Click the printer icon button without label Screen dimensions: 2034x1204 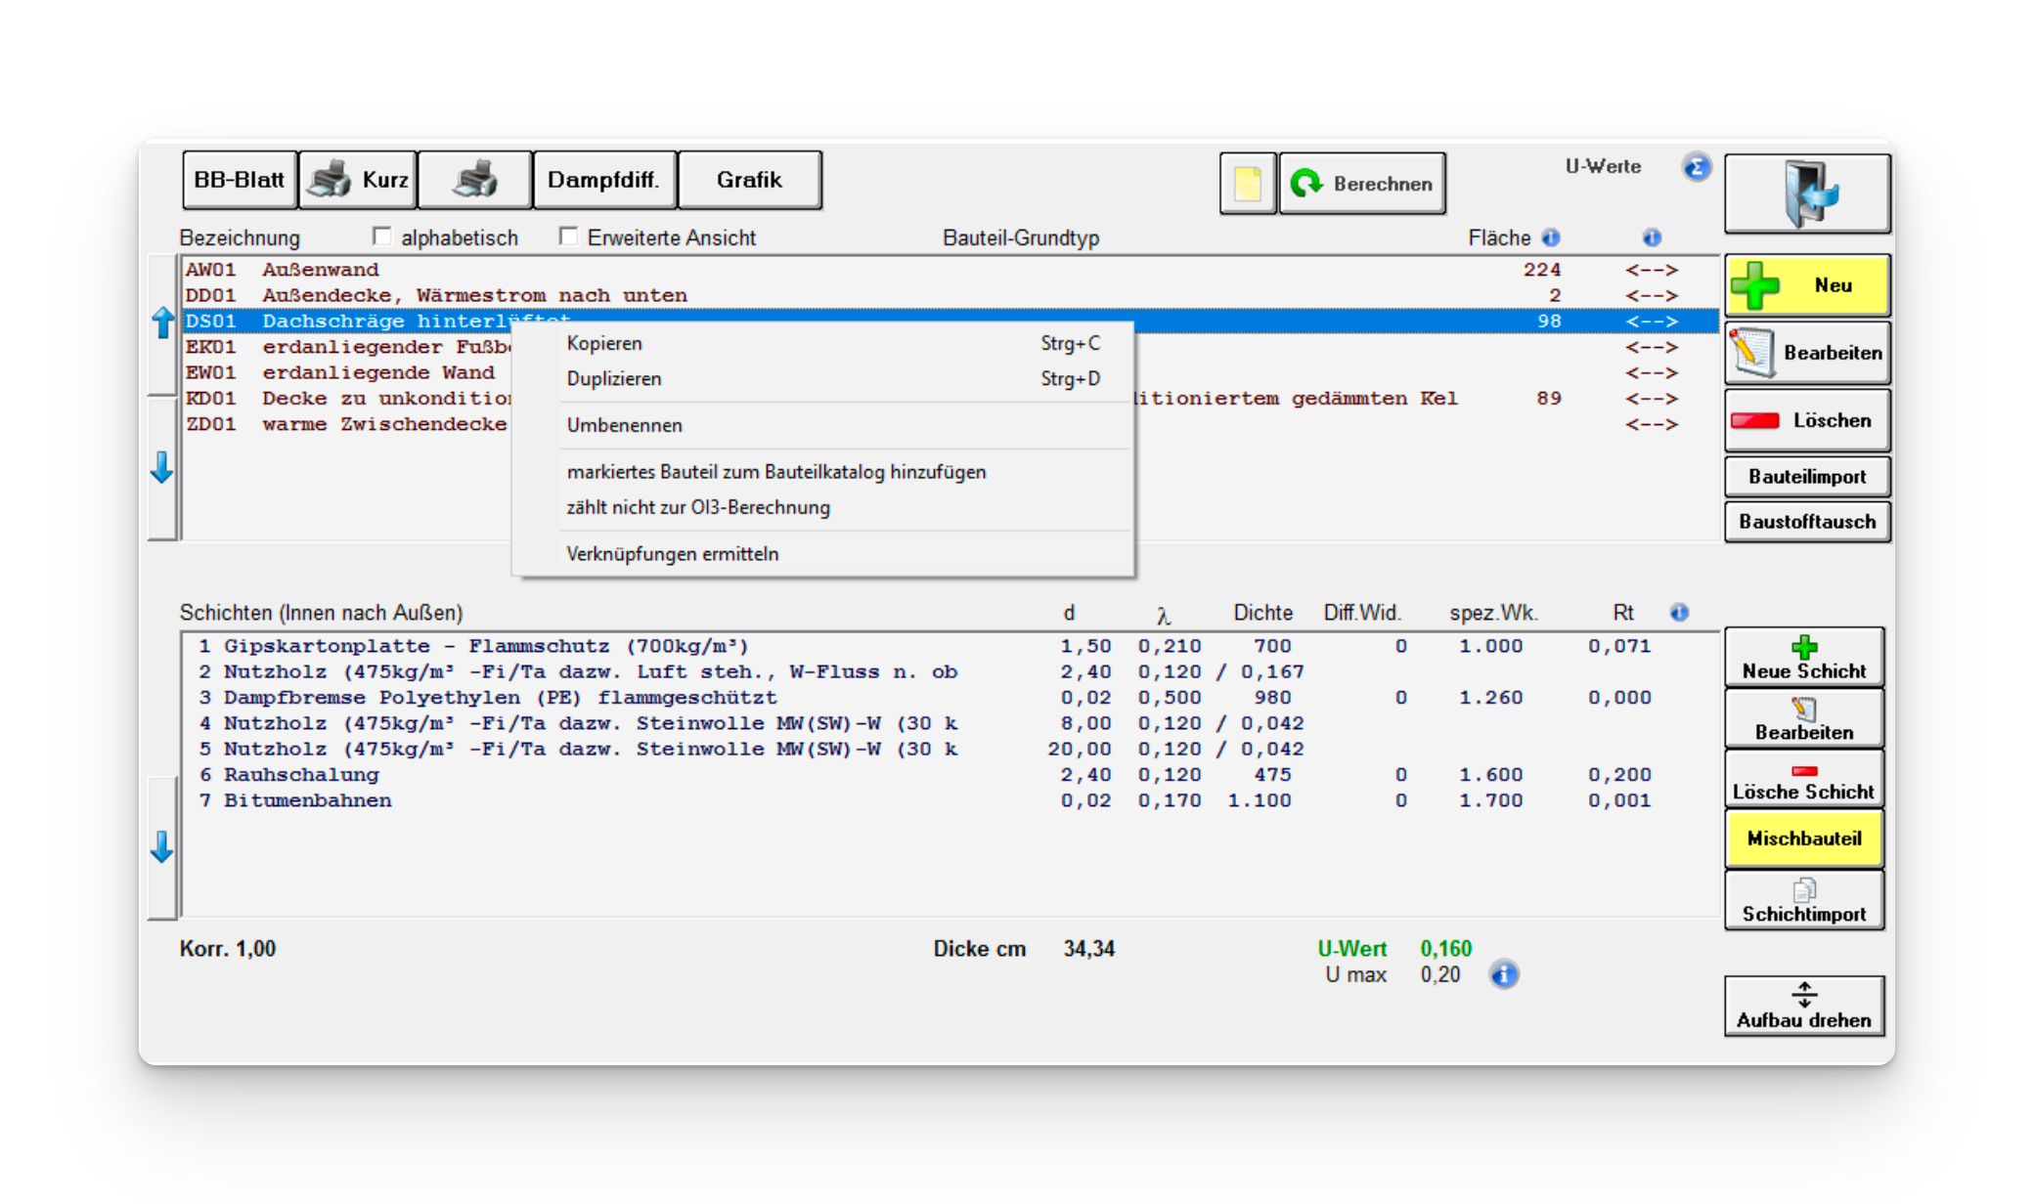pyautogui.click(x=475, y=180)
